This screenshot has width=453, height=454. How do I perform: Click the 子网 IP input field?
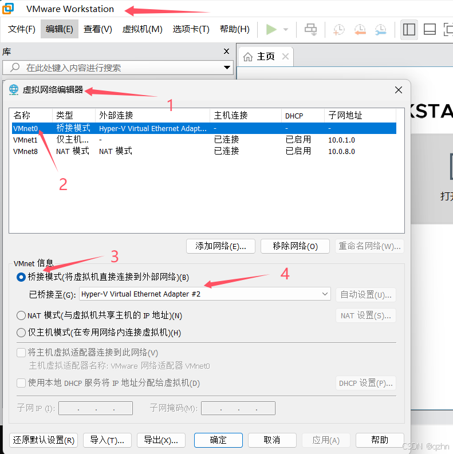point(96,408)
